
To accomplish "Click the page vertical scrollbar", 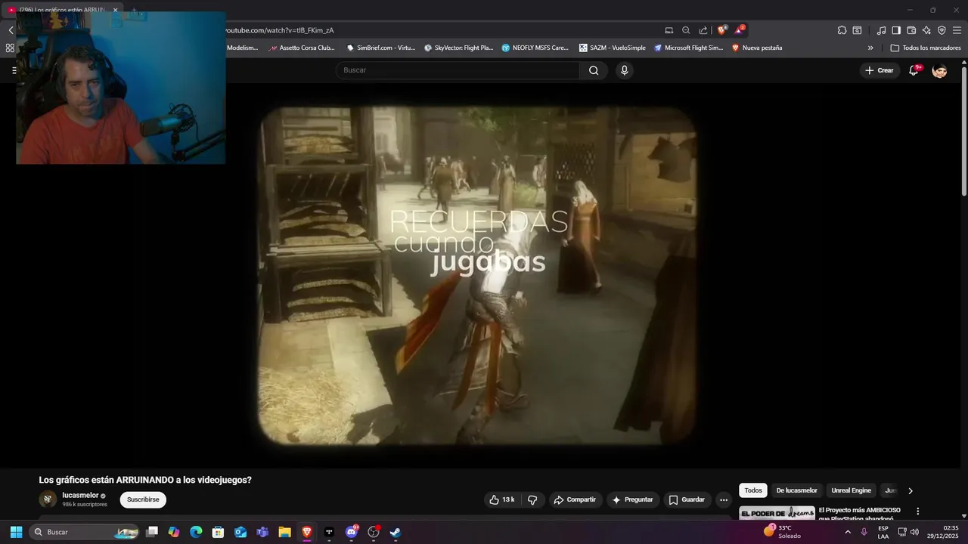I will pos(963,133).
